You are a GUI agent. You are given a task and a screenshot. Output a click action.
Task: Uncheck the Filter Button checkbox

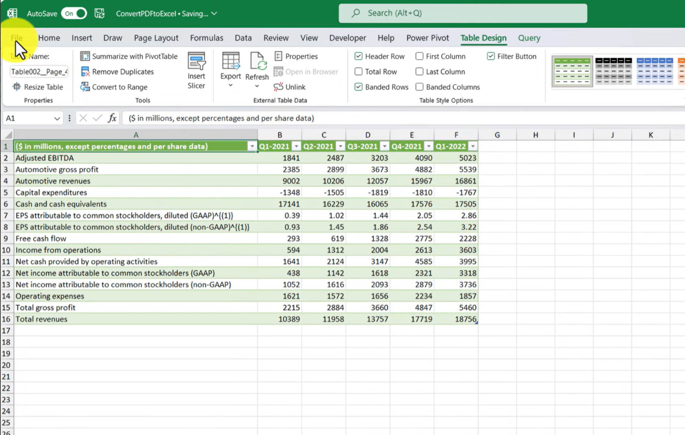491,56
